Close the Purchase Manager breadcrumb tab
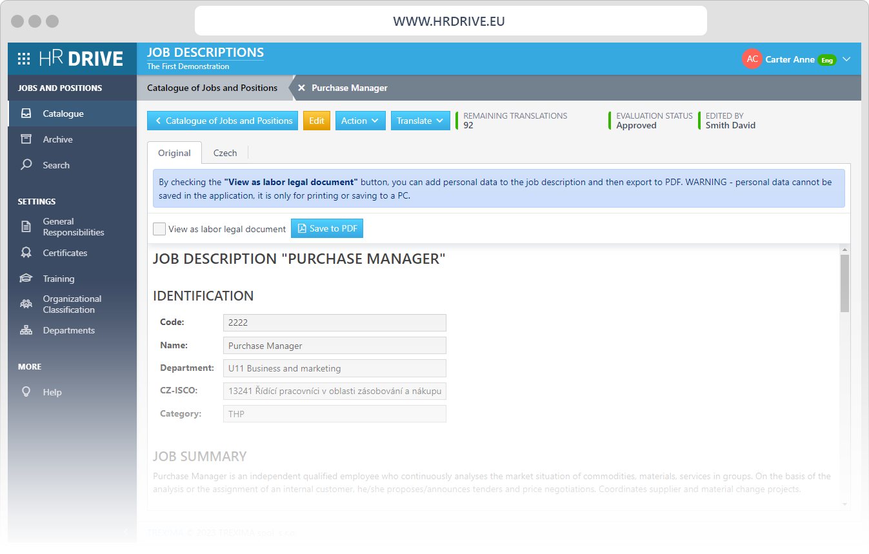This screenshot has height=554, width=869. (x=301, y=88)
